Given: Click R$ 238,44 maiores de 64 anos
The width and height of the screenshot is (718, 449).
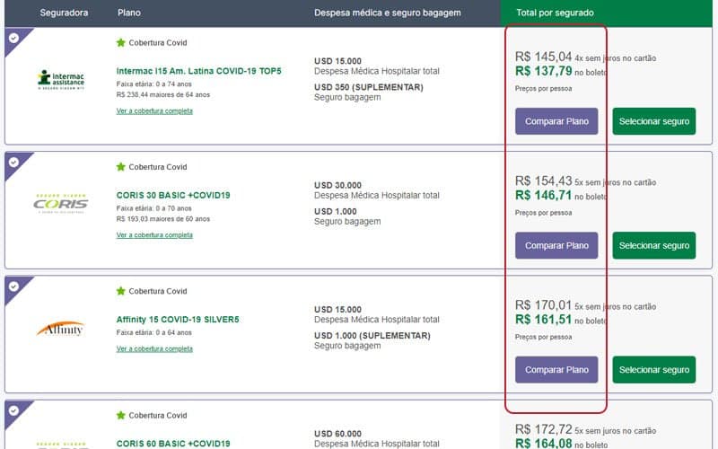Looking at the screenshot, I should click(x=163, y=95).
